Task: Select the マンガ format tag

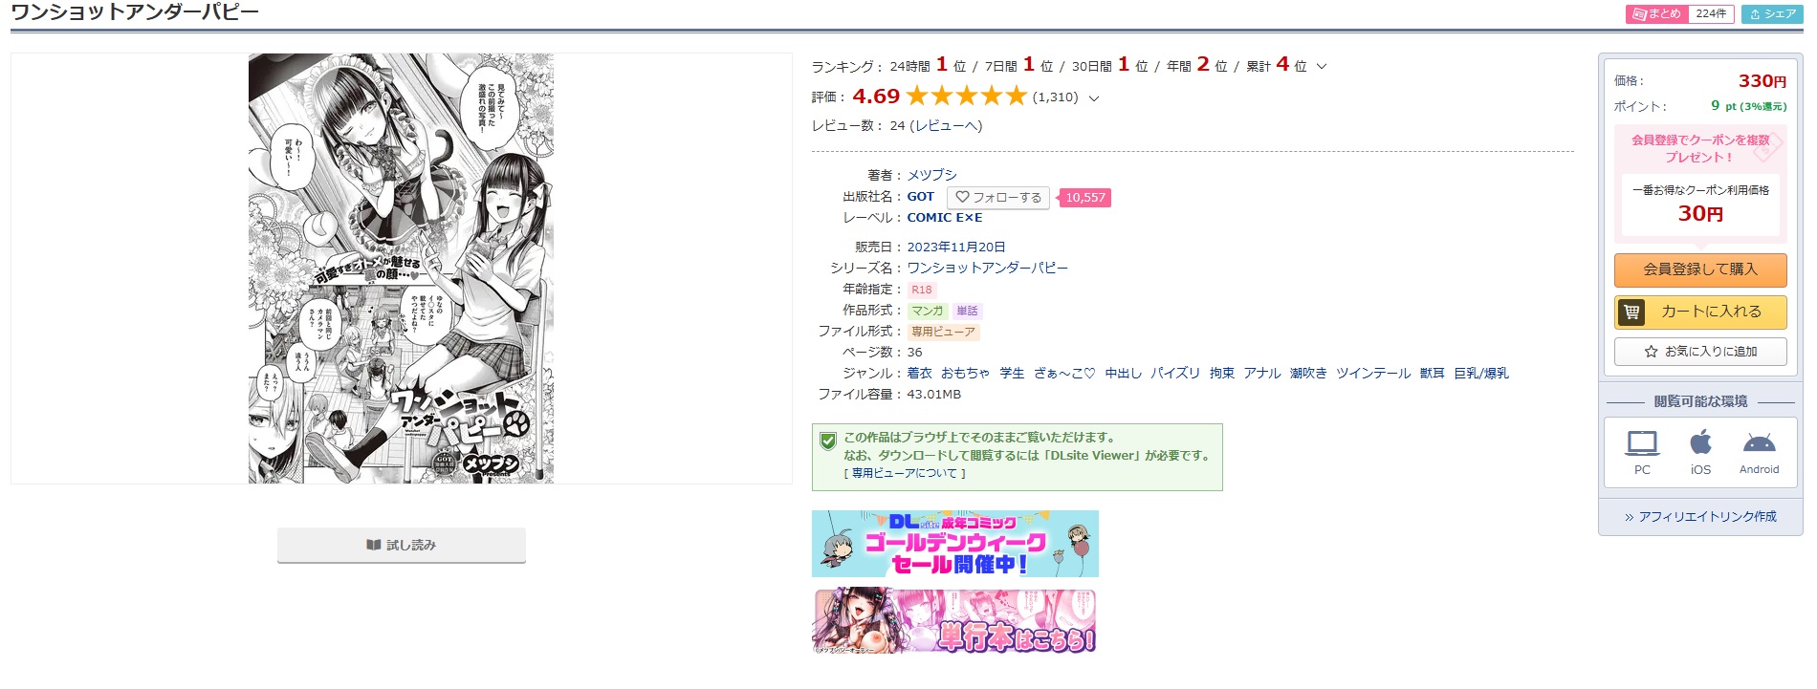Action: click(x=927, y=311)
